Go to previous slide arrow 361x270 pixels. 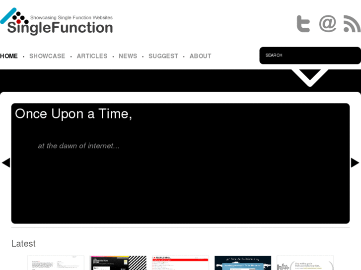pos(6,162)
